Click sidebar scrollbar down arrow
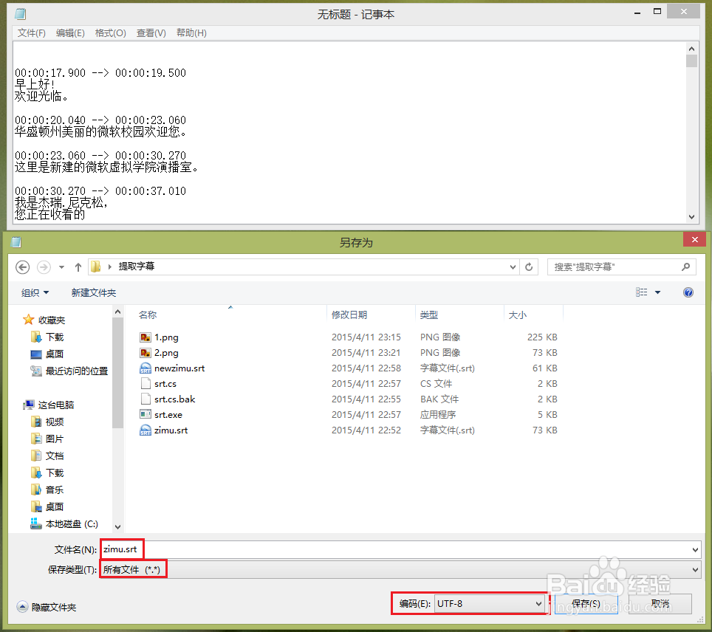Screen dimensions: 712x632 (x=117, y=526)
